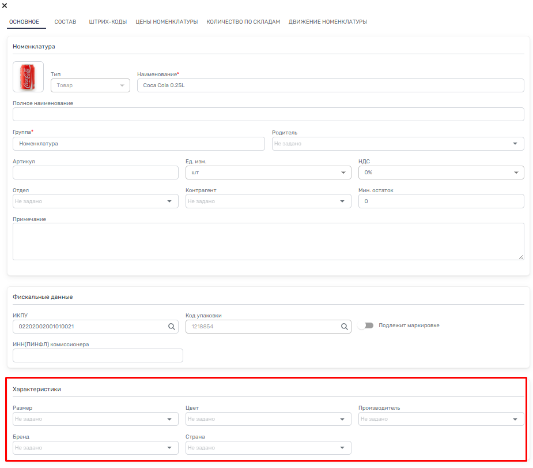533x468 pixels.
Task: Click the Артикул input field
Action: (x=95, y=173)
